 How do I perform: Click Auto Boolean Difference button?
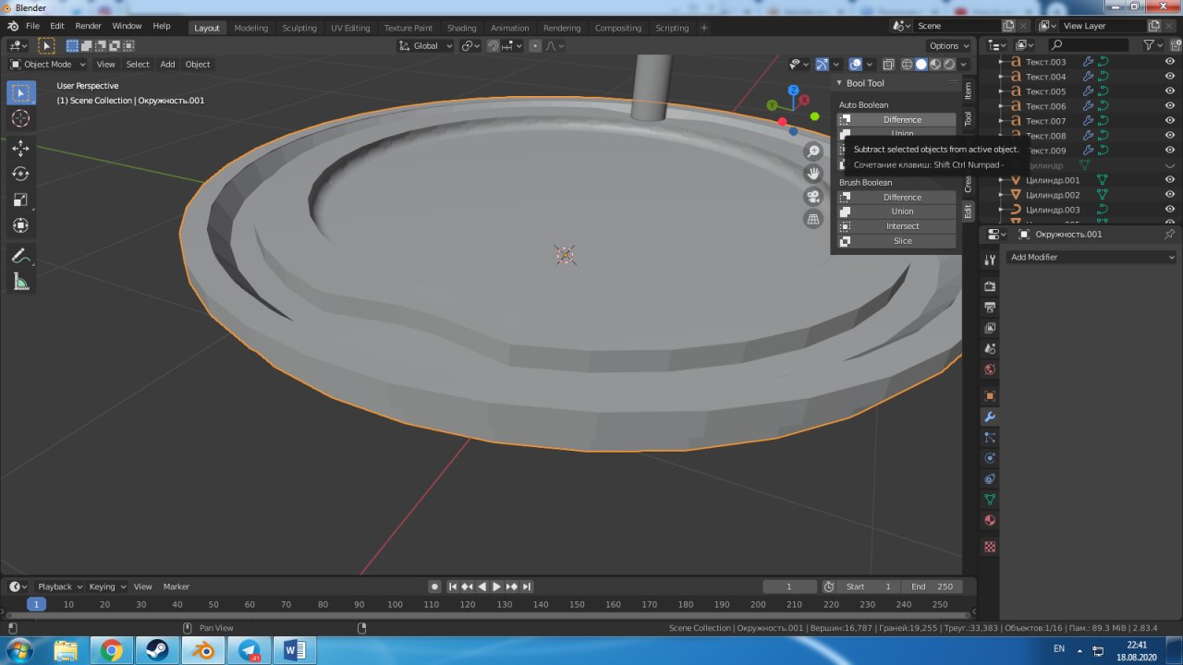(896, 120)
